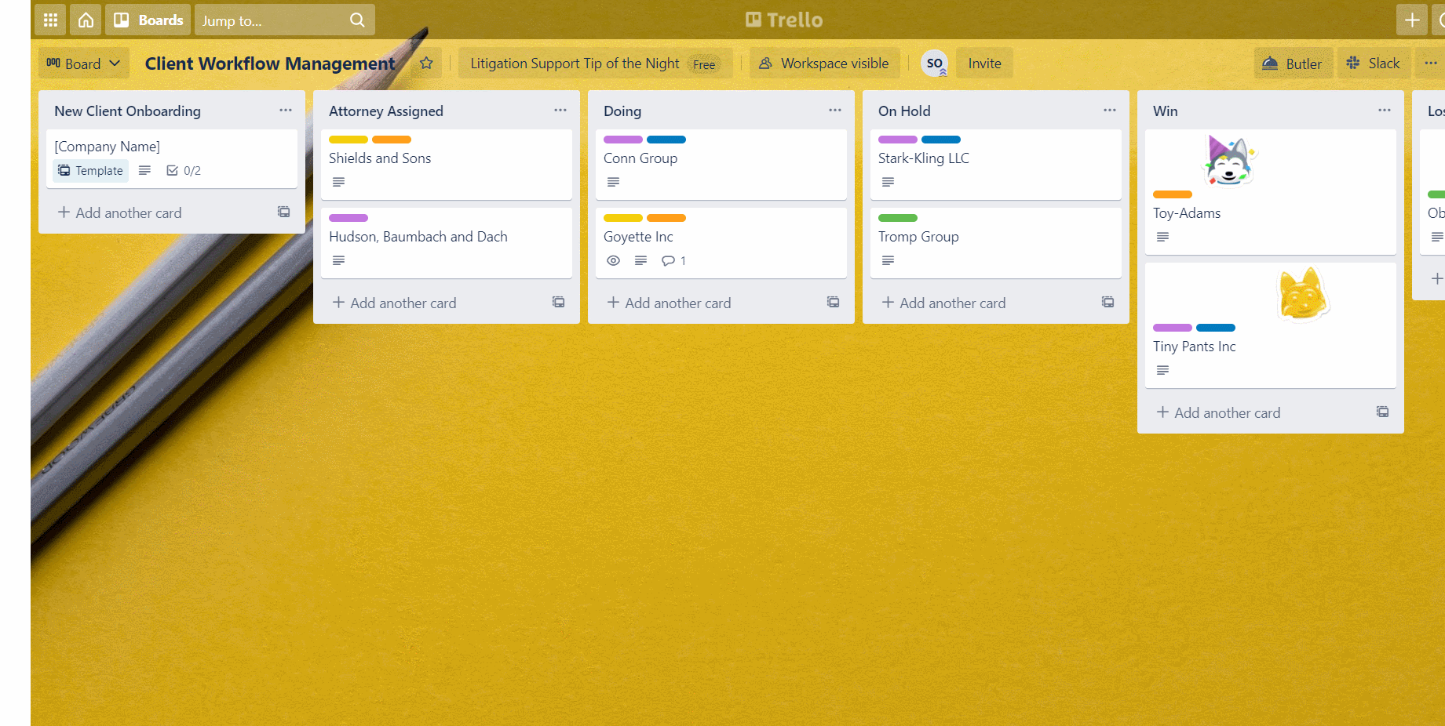
Task: Click the orange label on Shields and Sons
Action: [x=392, y=140]
